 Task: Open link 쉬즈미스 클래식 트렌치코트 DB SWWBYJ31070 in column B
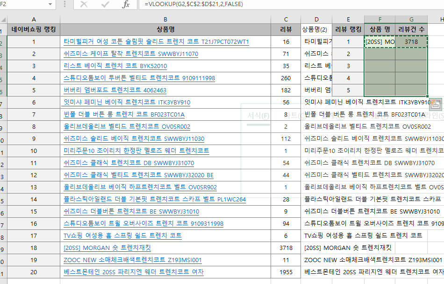(x=129, y=163)
